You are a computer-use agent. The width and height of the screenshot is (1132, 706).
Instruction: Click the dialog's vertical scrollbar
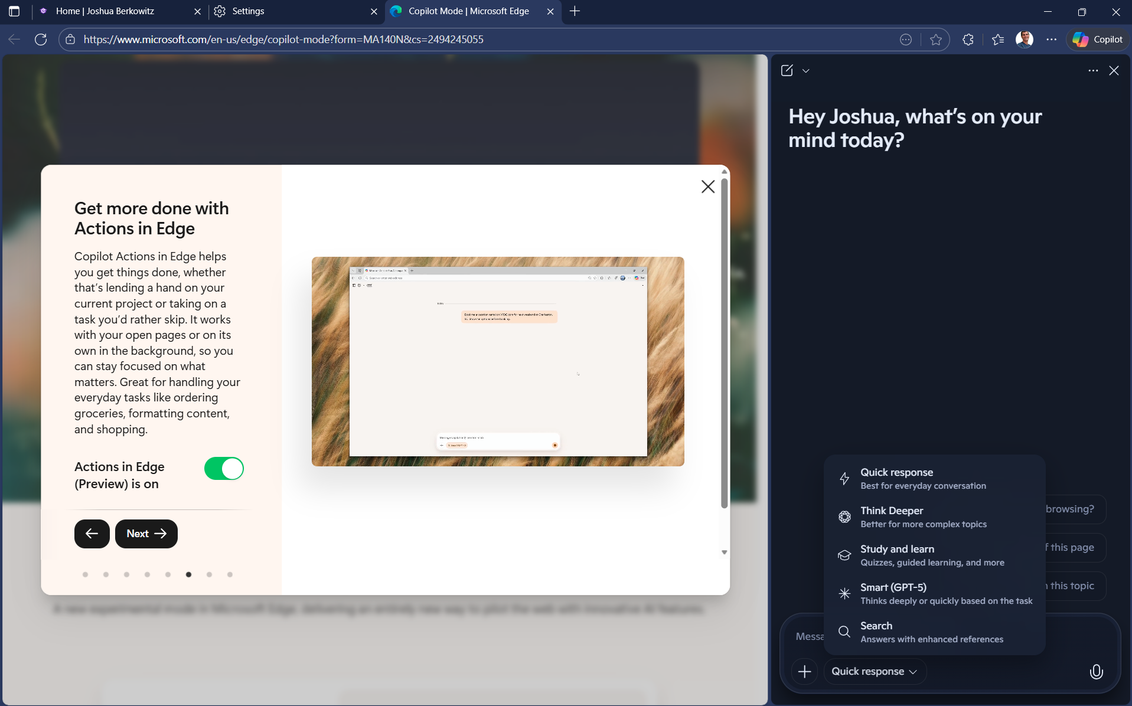coord(725,342)
